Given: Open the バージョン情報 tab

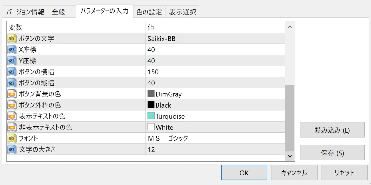Looking at the screenshot, I should (25, 11).
